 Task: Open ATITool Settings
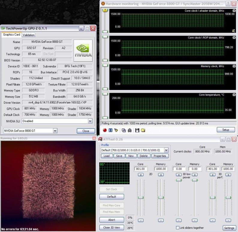(x=229, y=228)
